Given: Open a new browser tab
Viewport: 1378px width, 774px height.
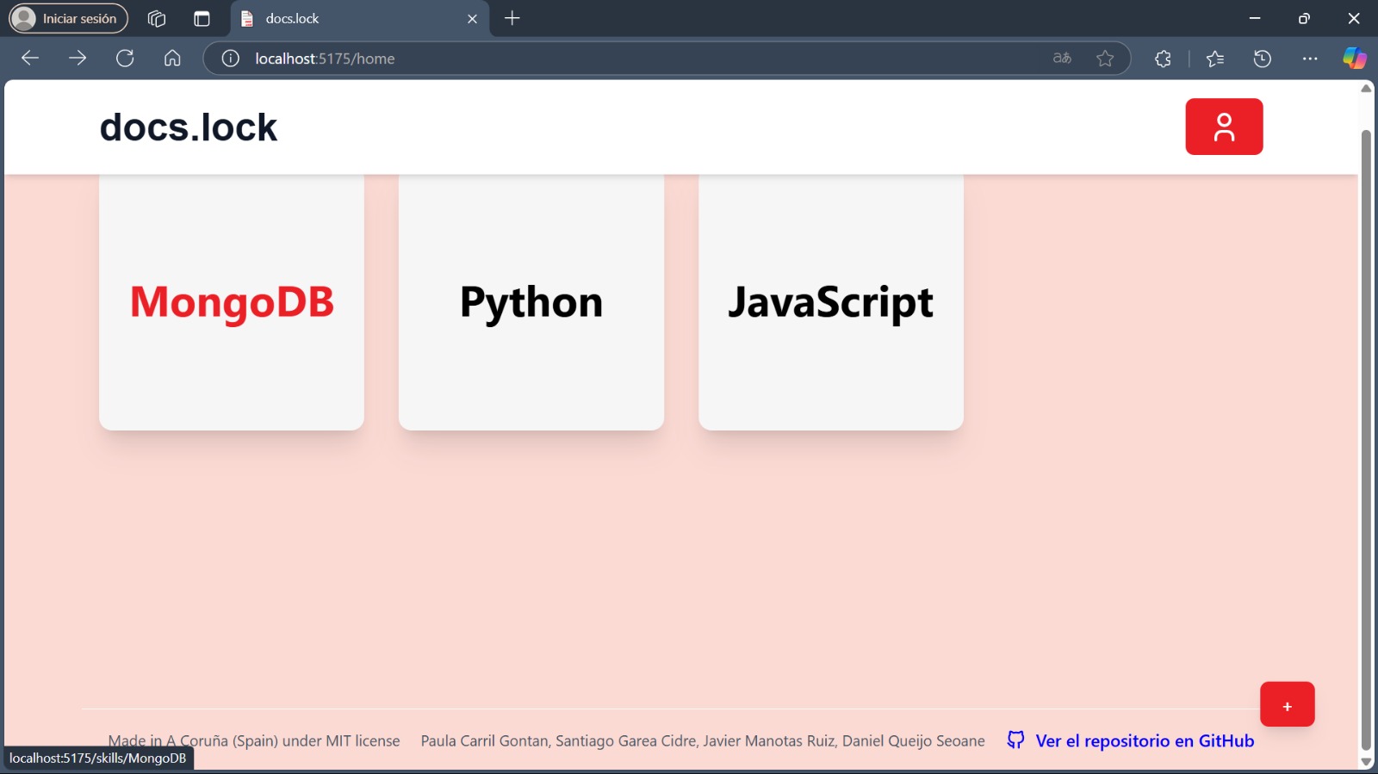Looking at the screenshot, I should 512,19.
